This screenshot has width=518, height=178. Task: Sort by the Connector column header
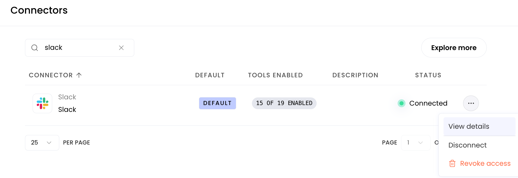pyautogui.click(x=51, y=75)
